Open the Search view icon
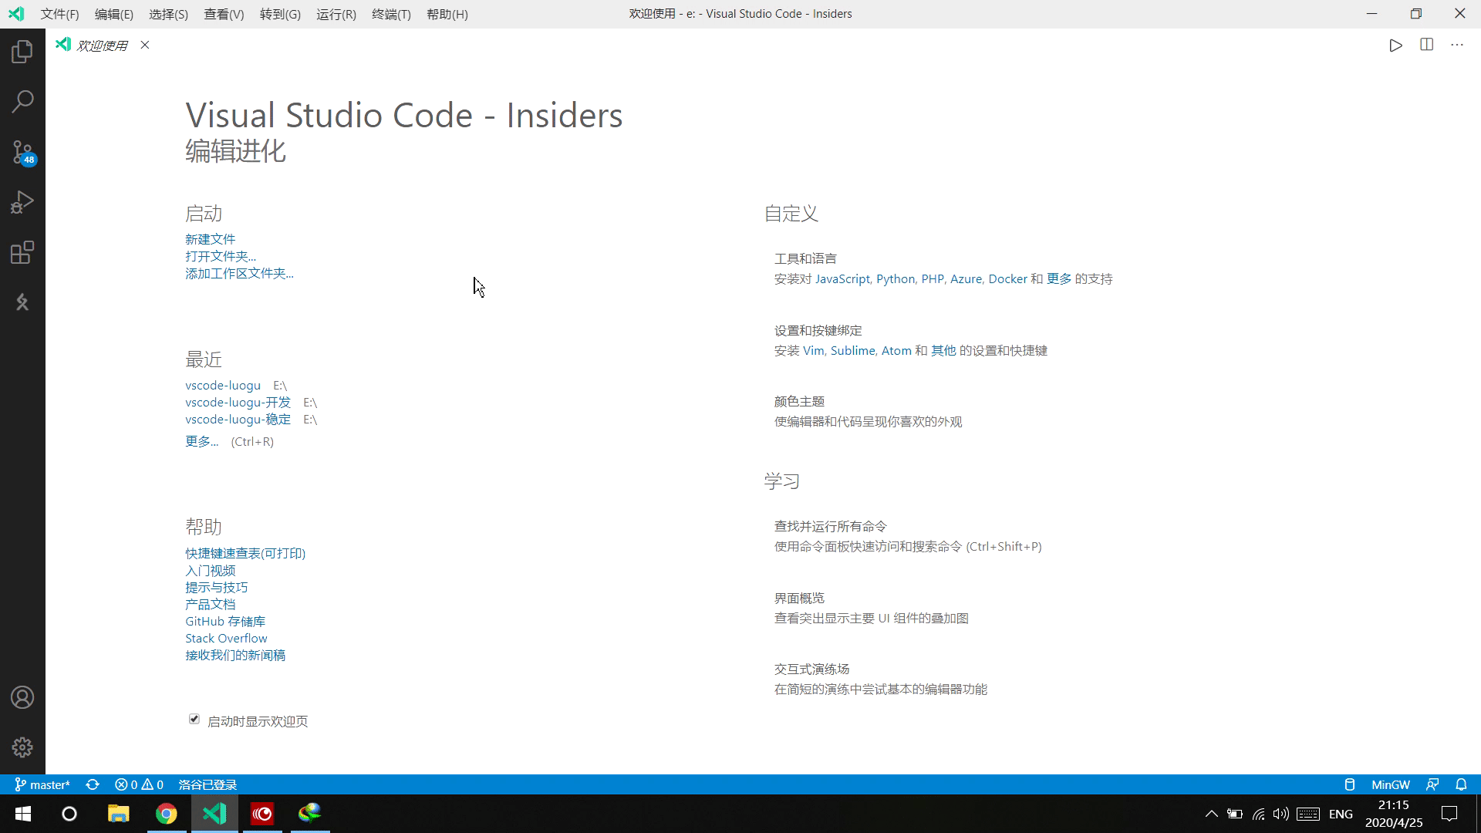1481x833 pixels. click(22, 101)
